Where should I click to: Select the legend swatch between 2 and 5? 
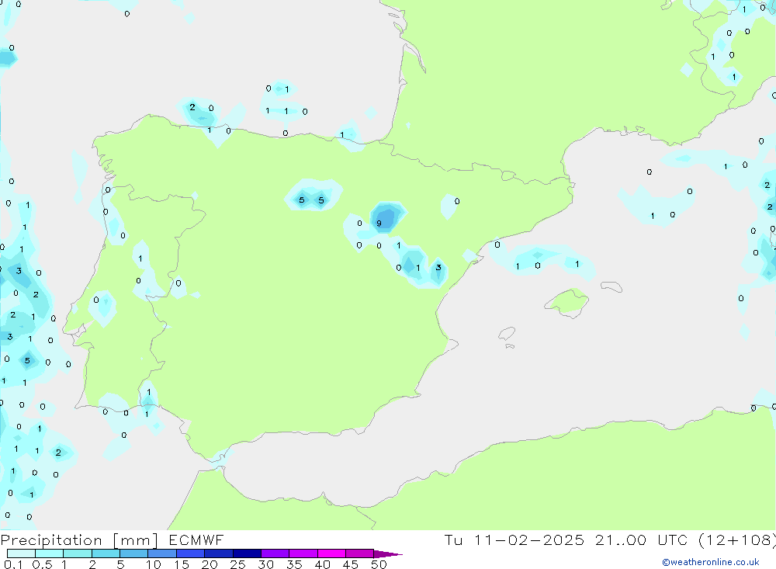coord(106,553)
